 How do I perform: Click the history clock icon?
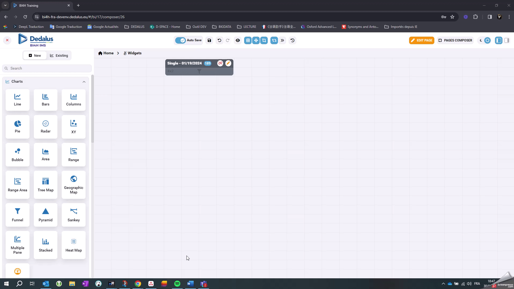click(x=292, y=40)
